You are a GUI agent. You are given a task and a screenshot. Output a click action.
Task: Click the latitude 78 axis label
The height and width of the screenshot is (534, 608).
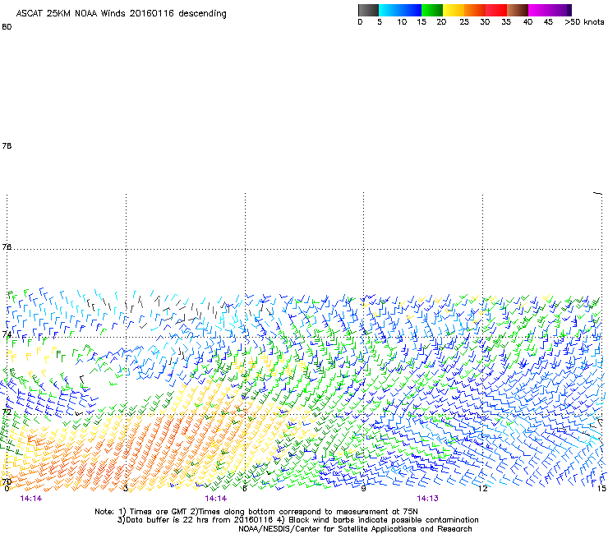[7, 145]
